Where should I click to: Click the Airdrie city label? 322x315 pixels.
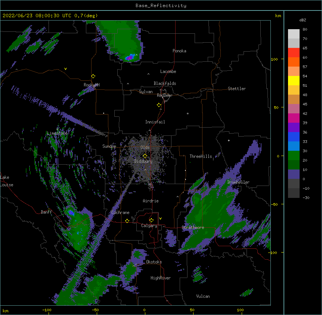(151, 201)
